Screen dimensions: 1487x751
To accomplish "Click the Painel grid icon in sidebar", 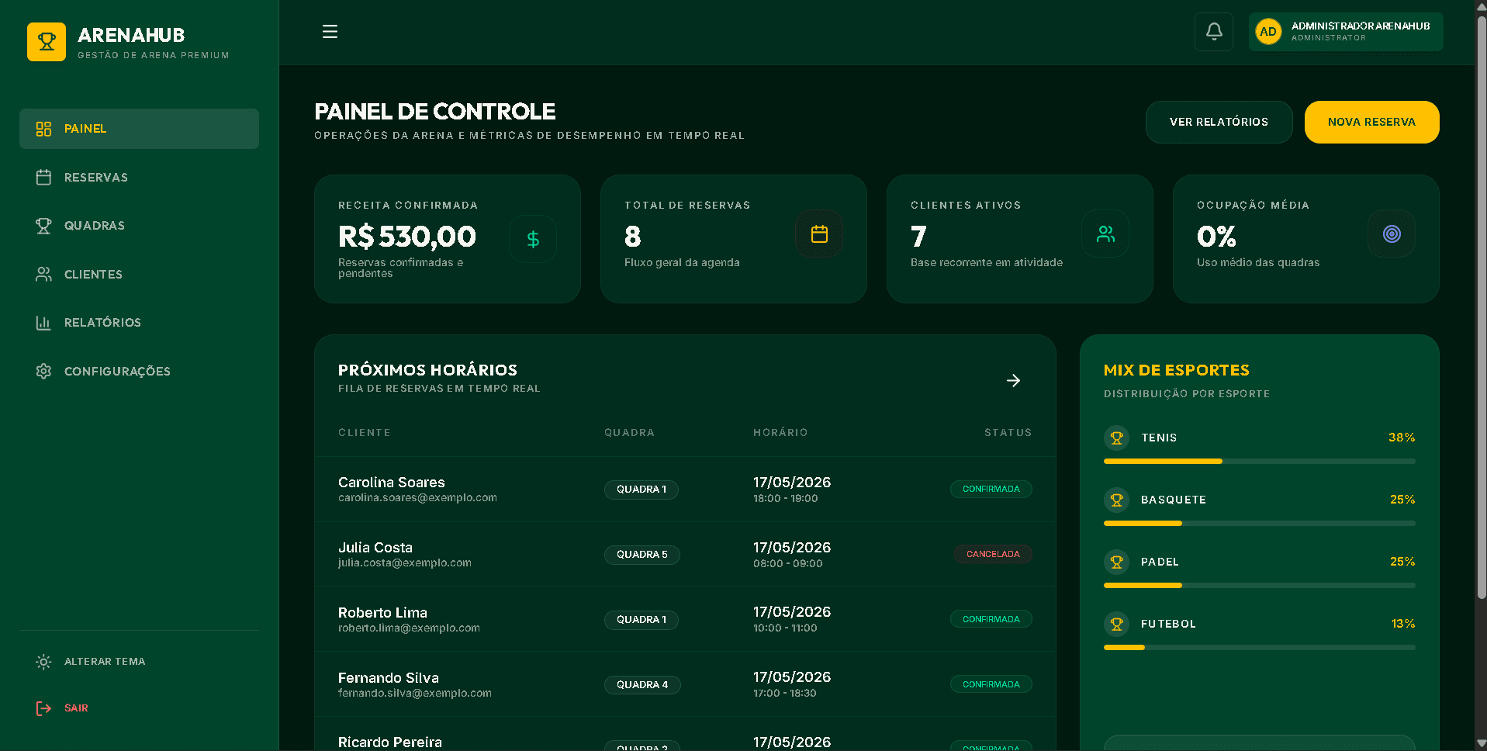I will pyautogui.click(x=43, y=129).
